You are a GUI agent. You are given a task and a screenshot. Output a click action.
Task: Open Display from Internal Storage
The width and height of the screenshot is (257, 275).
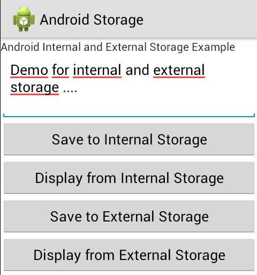[x=129, y=178]
